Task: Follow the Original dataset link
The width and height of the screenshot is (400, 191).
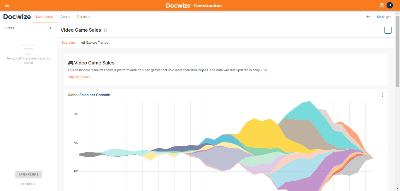Action: (79, 77)
